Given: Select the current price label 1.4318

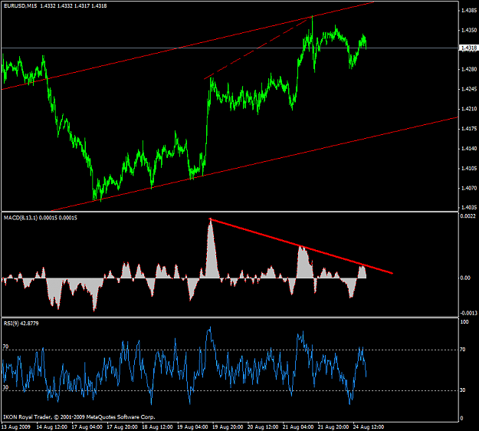Looking at the screenshot, I should pyautogui.click(x=468, y=48).
